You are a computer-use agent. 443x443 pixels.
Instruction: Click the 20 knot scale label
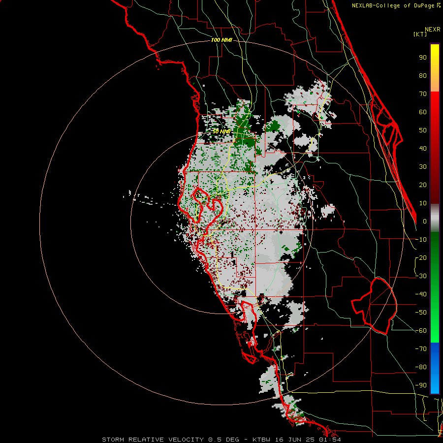click(423, 185)
